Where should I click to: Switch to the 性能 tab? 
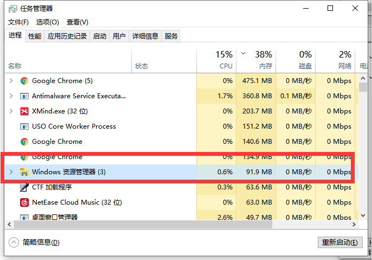point(35,36)
